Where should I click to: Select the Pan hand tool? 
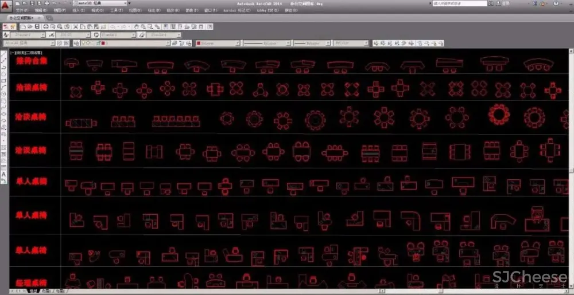tap(136, 26)
